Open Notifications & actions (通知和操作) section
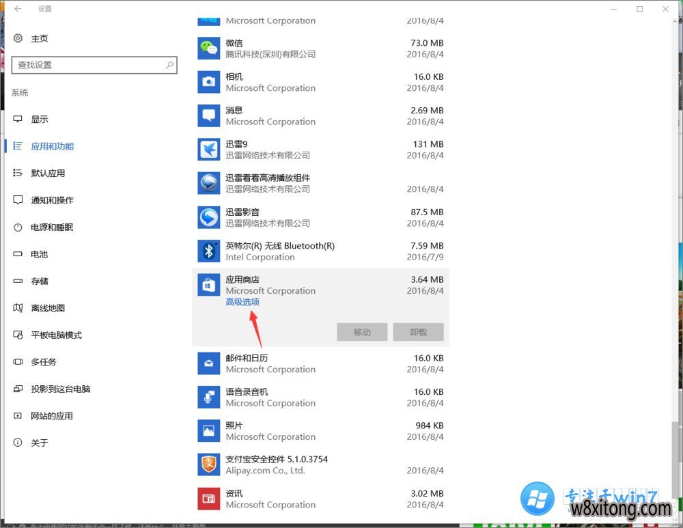Image resolution: width=683 pixels, height=528 pixels. click(x=52, y=200)
